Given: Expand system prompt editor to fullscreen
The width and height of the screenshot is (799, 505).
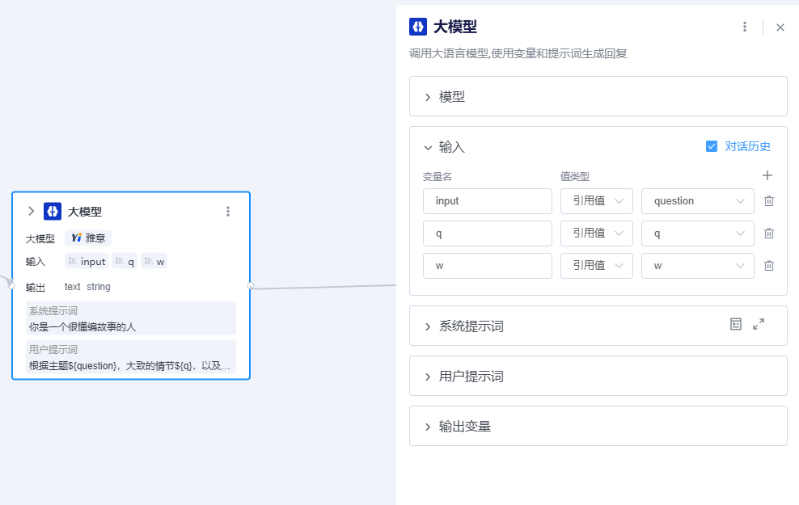Looking at the screenshot, I should click(x=759, y=324).
